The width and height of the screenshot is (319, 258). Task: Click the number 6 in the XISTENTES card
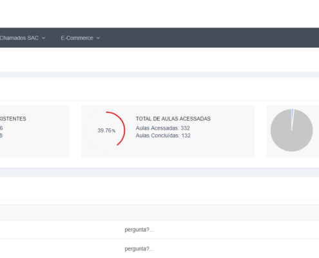1,128
